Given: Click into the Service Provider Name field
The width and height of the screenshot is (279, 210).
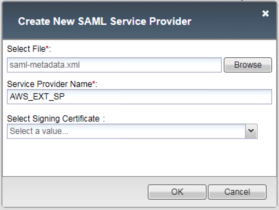Looking at the screenshot, I should (139, 97).
